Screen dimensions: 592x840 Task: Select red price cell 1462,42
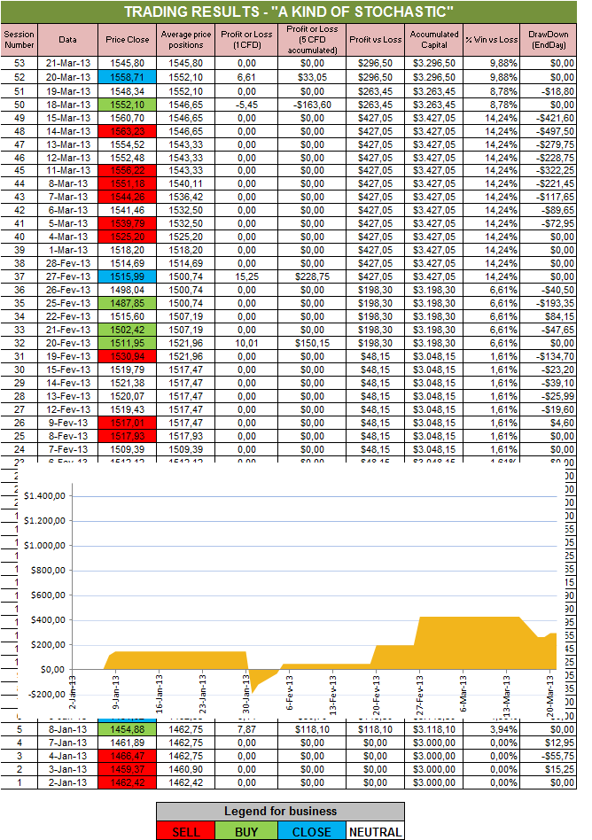tap(127, 782)
